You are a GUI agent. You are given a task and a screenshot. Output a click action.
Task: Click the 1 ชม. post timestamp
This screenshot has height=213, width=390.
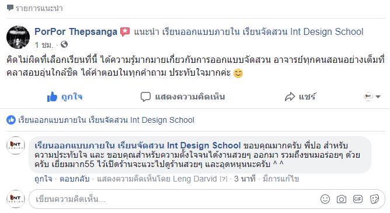tap(44, 45)
